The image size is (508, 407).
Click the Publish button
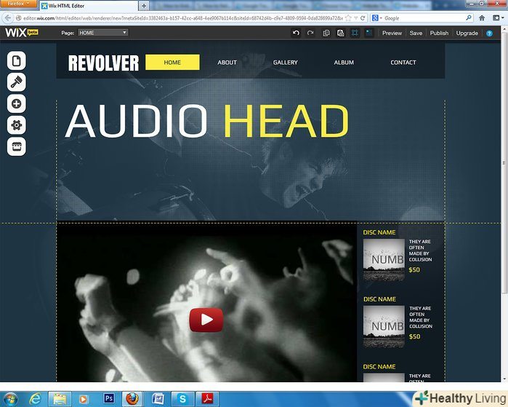[x=439, y=33]
